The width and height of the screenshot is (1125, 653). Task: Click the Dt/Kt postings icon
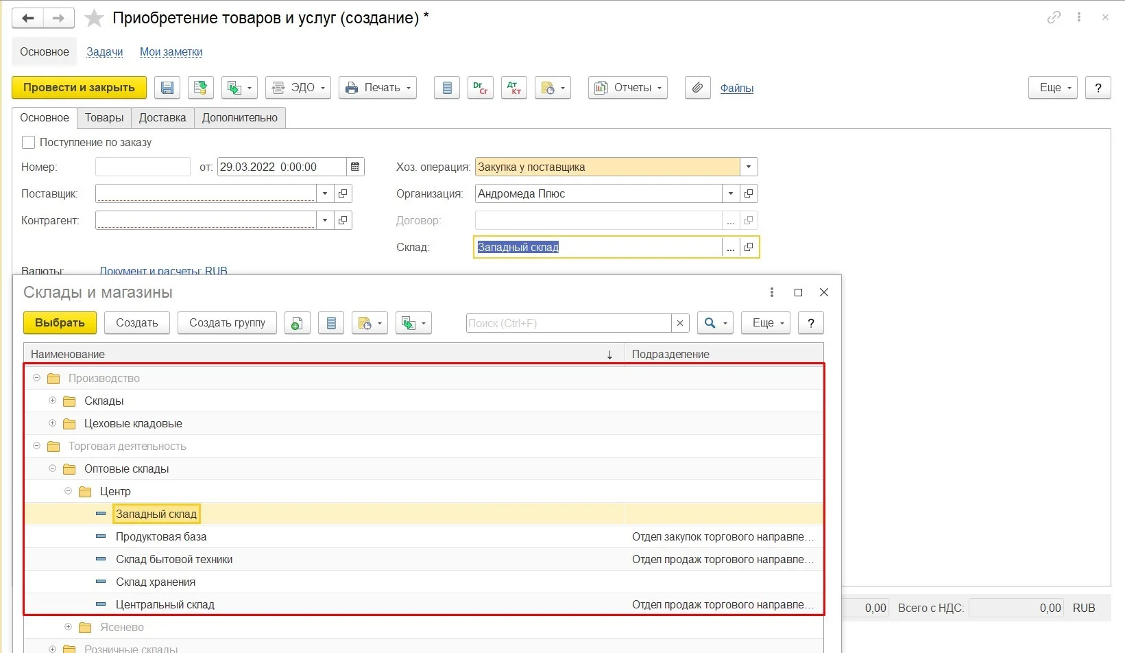[x=514, y=88]
